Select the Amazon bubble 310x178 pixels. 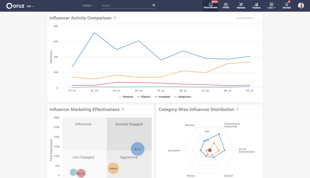(113, 168)
